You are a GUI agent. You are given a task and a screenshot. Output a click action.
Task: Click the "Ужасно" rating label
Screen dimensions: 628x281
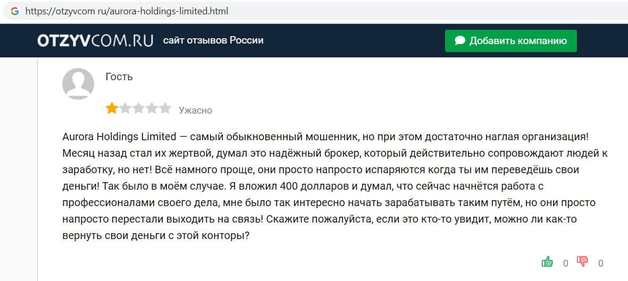(x=195, y=110)
